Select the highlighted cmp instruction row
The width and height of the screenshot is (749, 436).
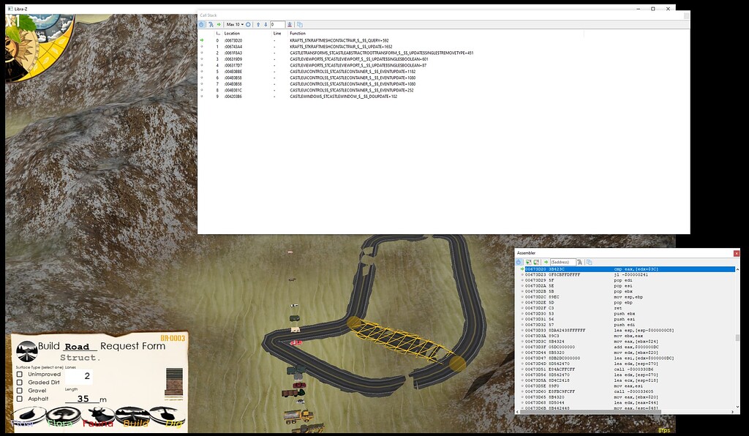(x=622, y=268)
